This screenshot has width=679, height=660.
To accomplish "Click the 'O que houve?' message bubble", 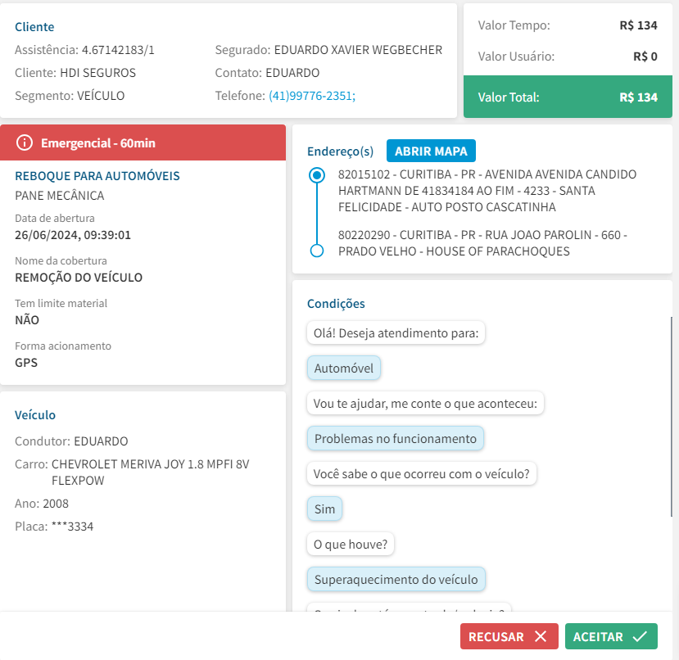I will coord(351,544).
